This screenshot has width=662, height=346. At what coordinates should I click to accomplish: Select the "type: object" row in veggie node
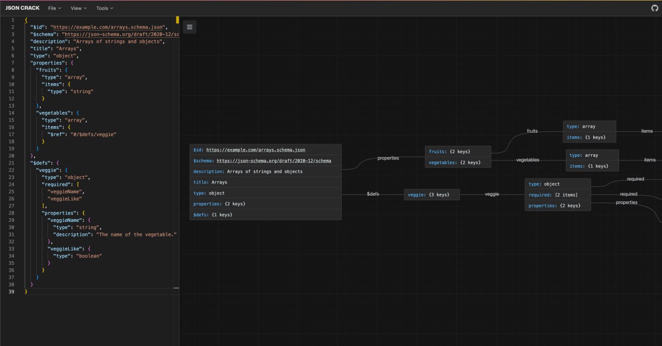coord(557,184)
